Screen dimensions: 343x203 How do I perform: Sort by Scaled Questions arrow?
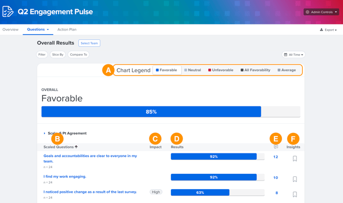point(76,147)
